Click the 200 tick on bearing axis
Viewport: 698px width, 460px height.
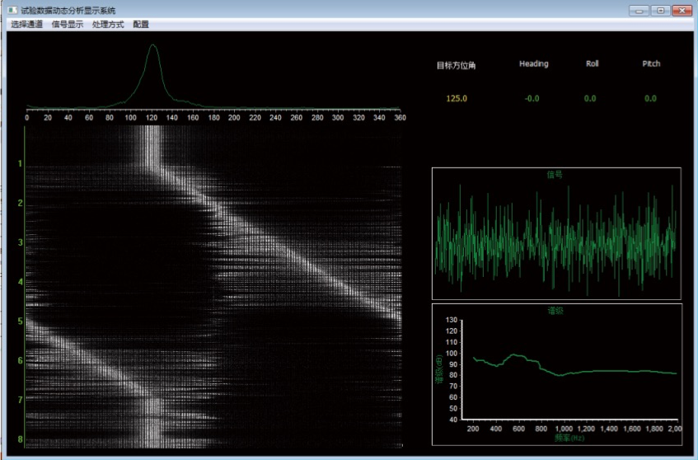(234, 118)
